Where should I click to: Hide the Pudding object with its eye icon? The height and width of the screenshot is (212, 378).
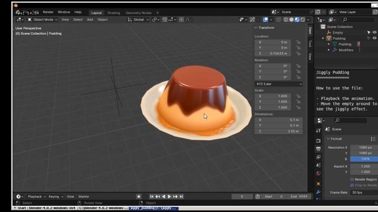pos(374,38)
